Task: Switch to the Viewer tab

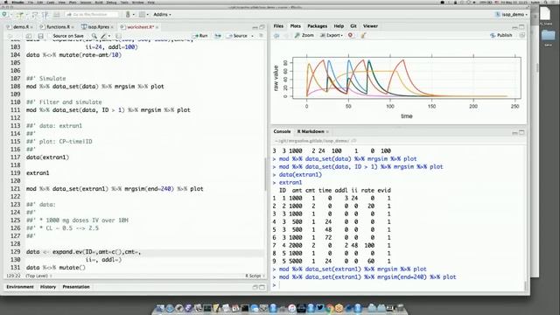Action: coord(370,26)
